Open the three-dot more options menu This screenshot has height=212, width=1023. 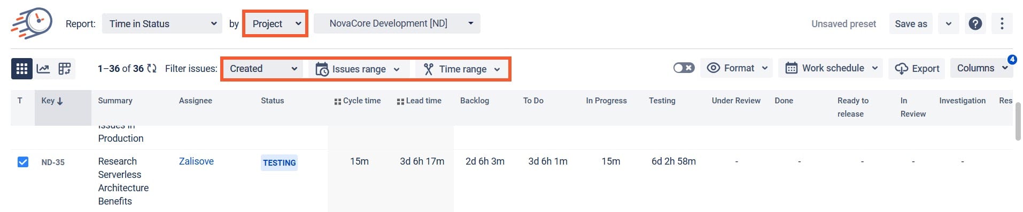(x=1002, y=23)
